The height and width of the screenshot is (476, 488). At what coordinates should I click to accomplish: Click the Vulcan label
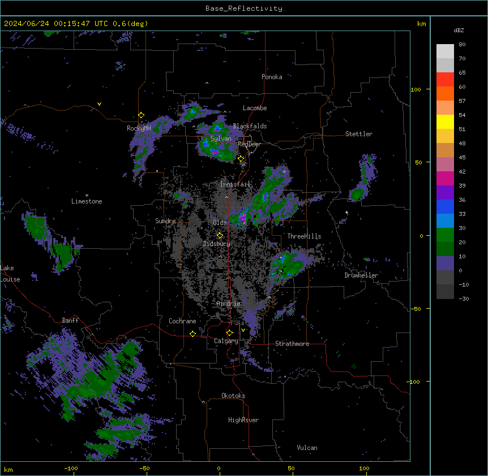(x=307, y=448)
